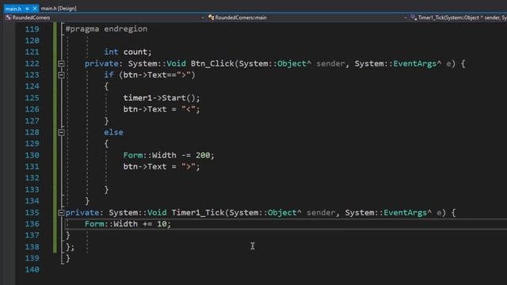Click line number 136

pos(32,224)
